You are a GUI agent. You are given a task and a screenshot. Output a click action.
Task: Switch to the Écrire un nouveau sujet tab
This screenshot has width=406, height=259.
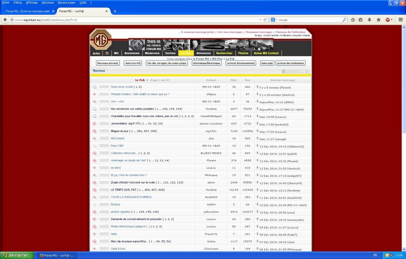coord(28,11)
